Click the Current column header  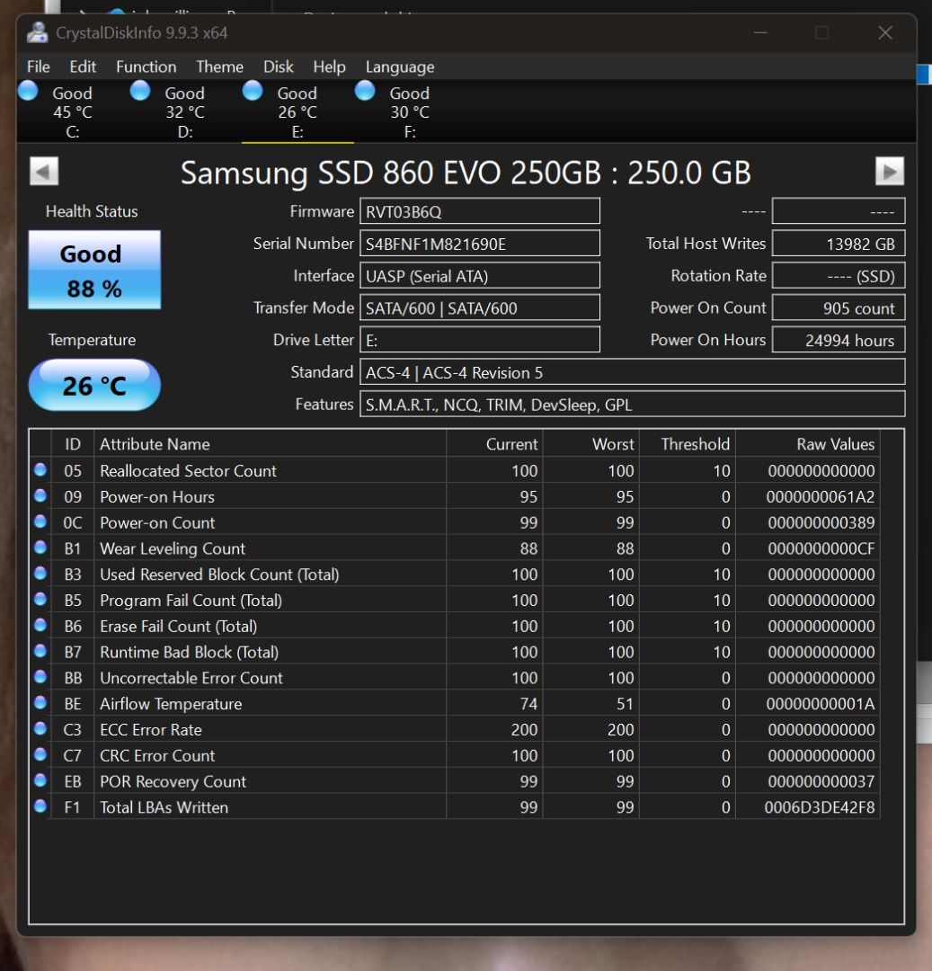pos(494,444)
